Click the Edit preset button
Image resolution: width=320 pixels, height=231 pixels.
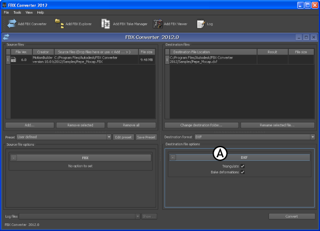coord(123,137)
